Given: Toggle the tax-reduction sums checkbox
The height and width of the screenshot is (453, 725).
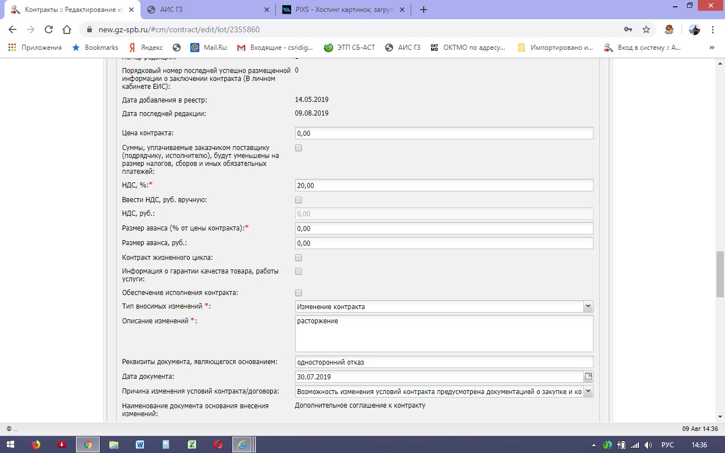Looking at the screenshot, I should point(298,148).
